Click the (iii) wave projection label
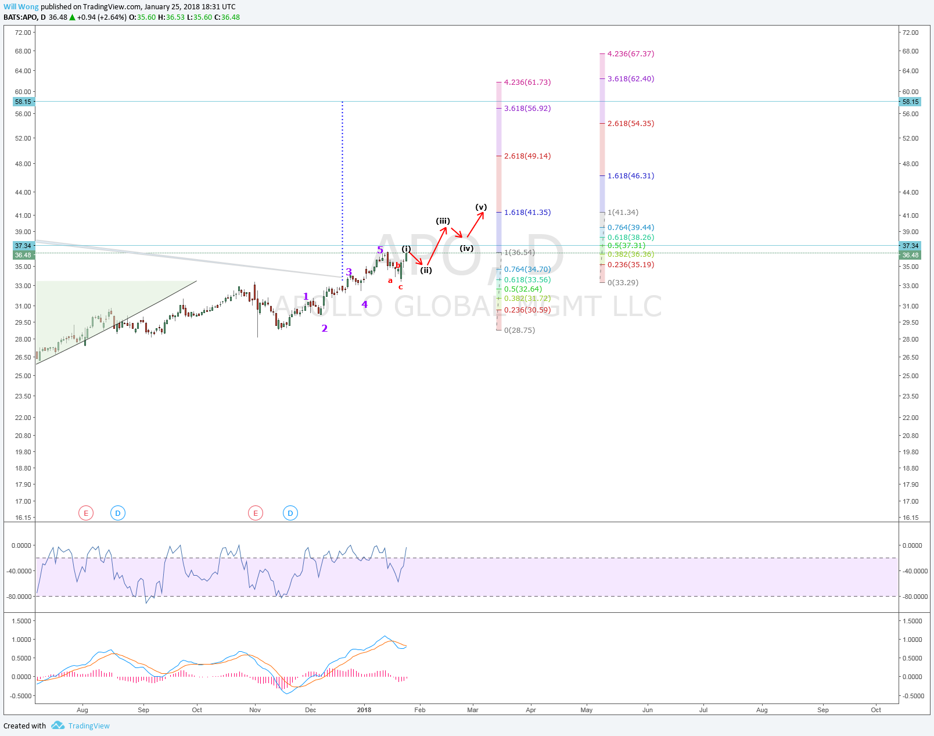Viewport: 934px width, 736px height. pyautogui.click(x=443, y=221)
